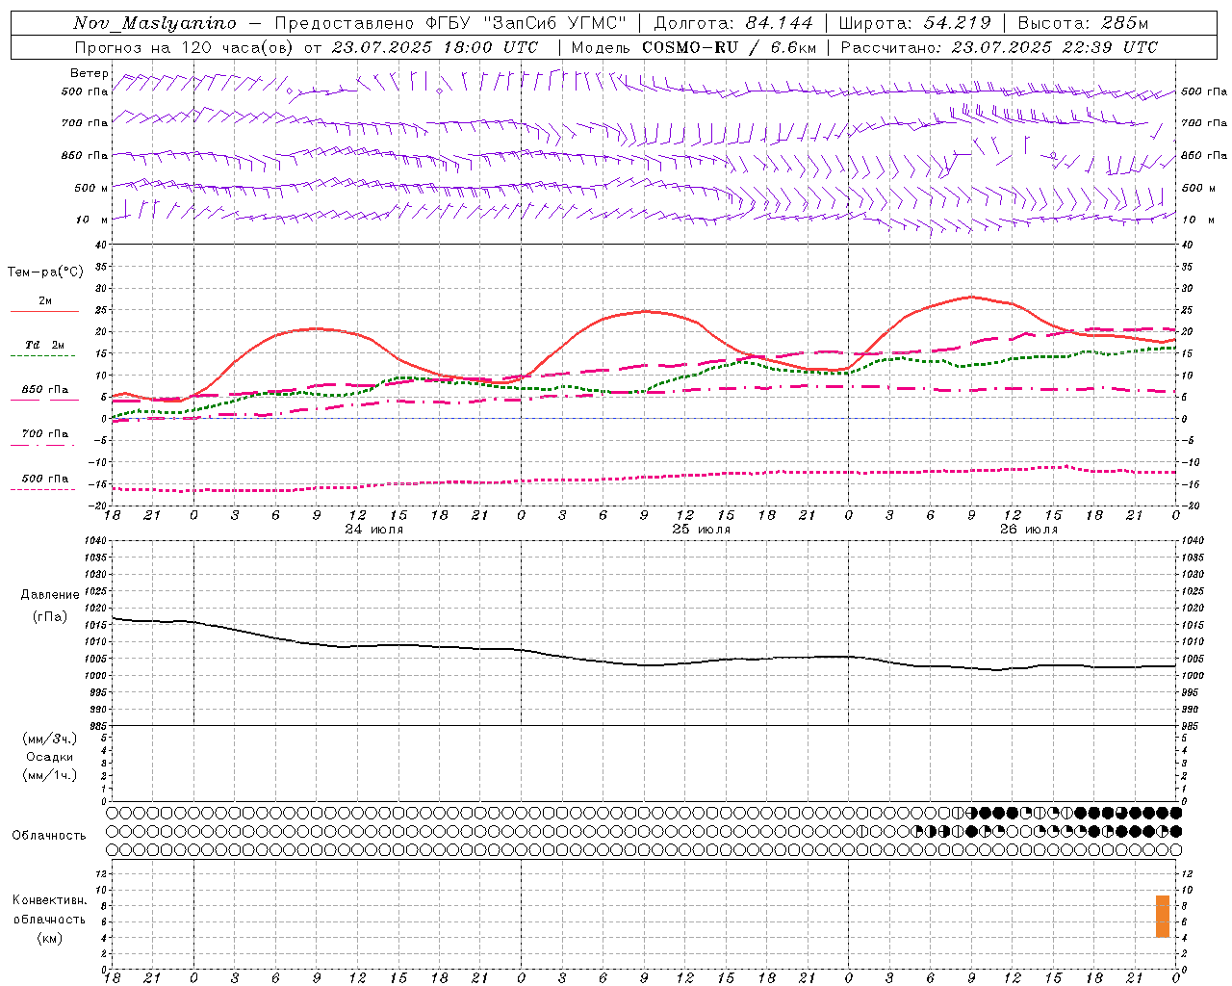Image resolution: width=1232 pixels, height=986 pixels.
Task: Click the forecast start time 23.07.2025 18:00 UTC
Action: coord(435,47)
